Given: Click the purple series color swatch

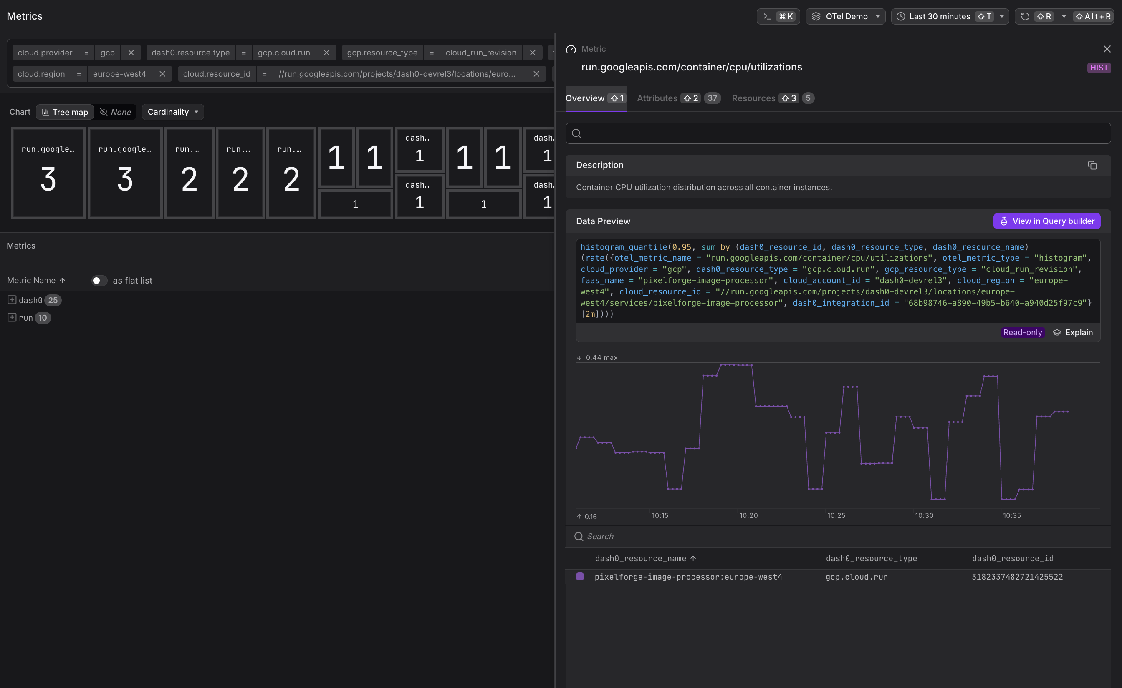Looking at the screenshot, I should (580, 577).
